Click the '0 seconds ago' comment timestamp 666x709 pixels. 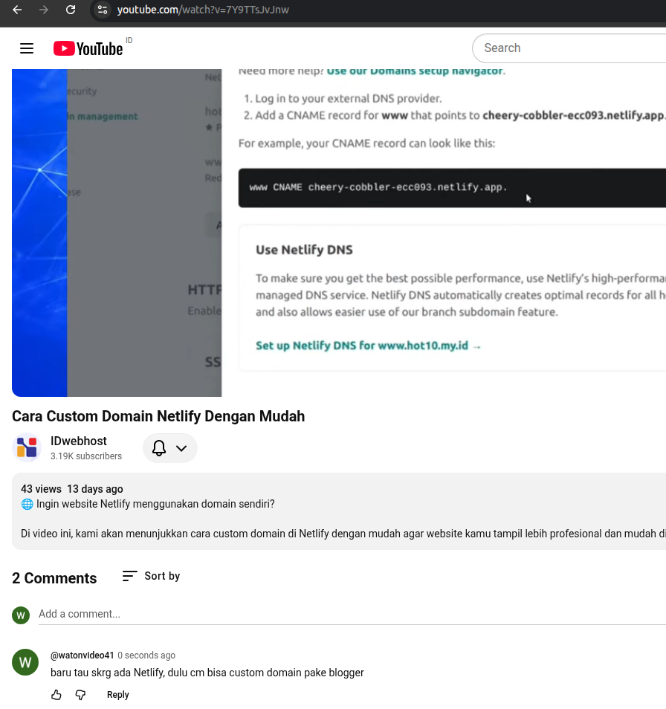coord(146,655)
